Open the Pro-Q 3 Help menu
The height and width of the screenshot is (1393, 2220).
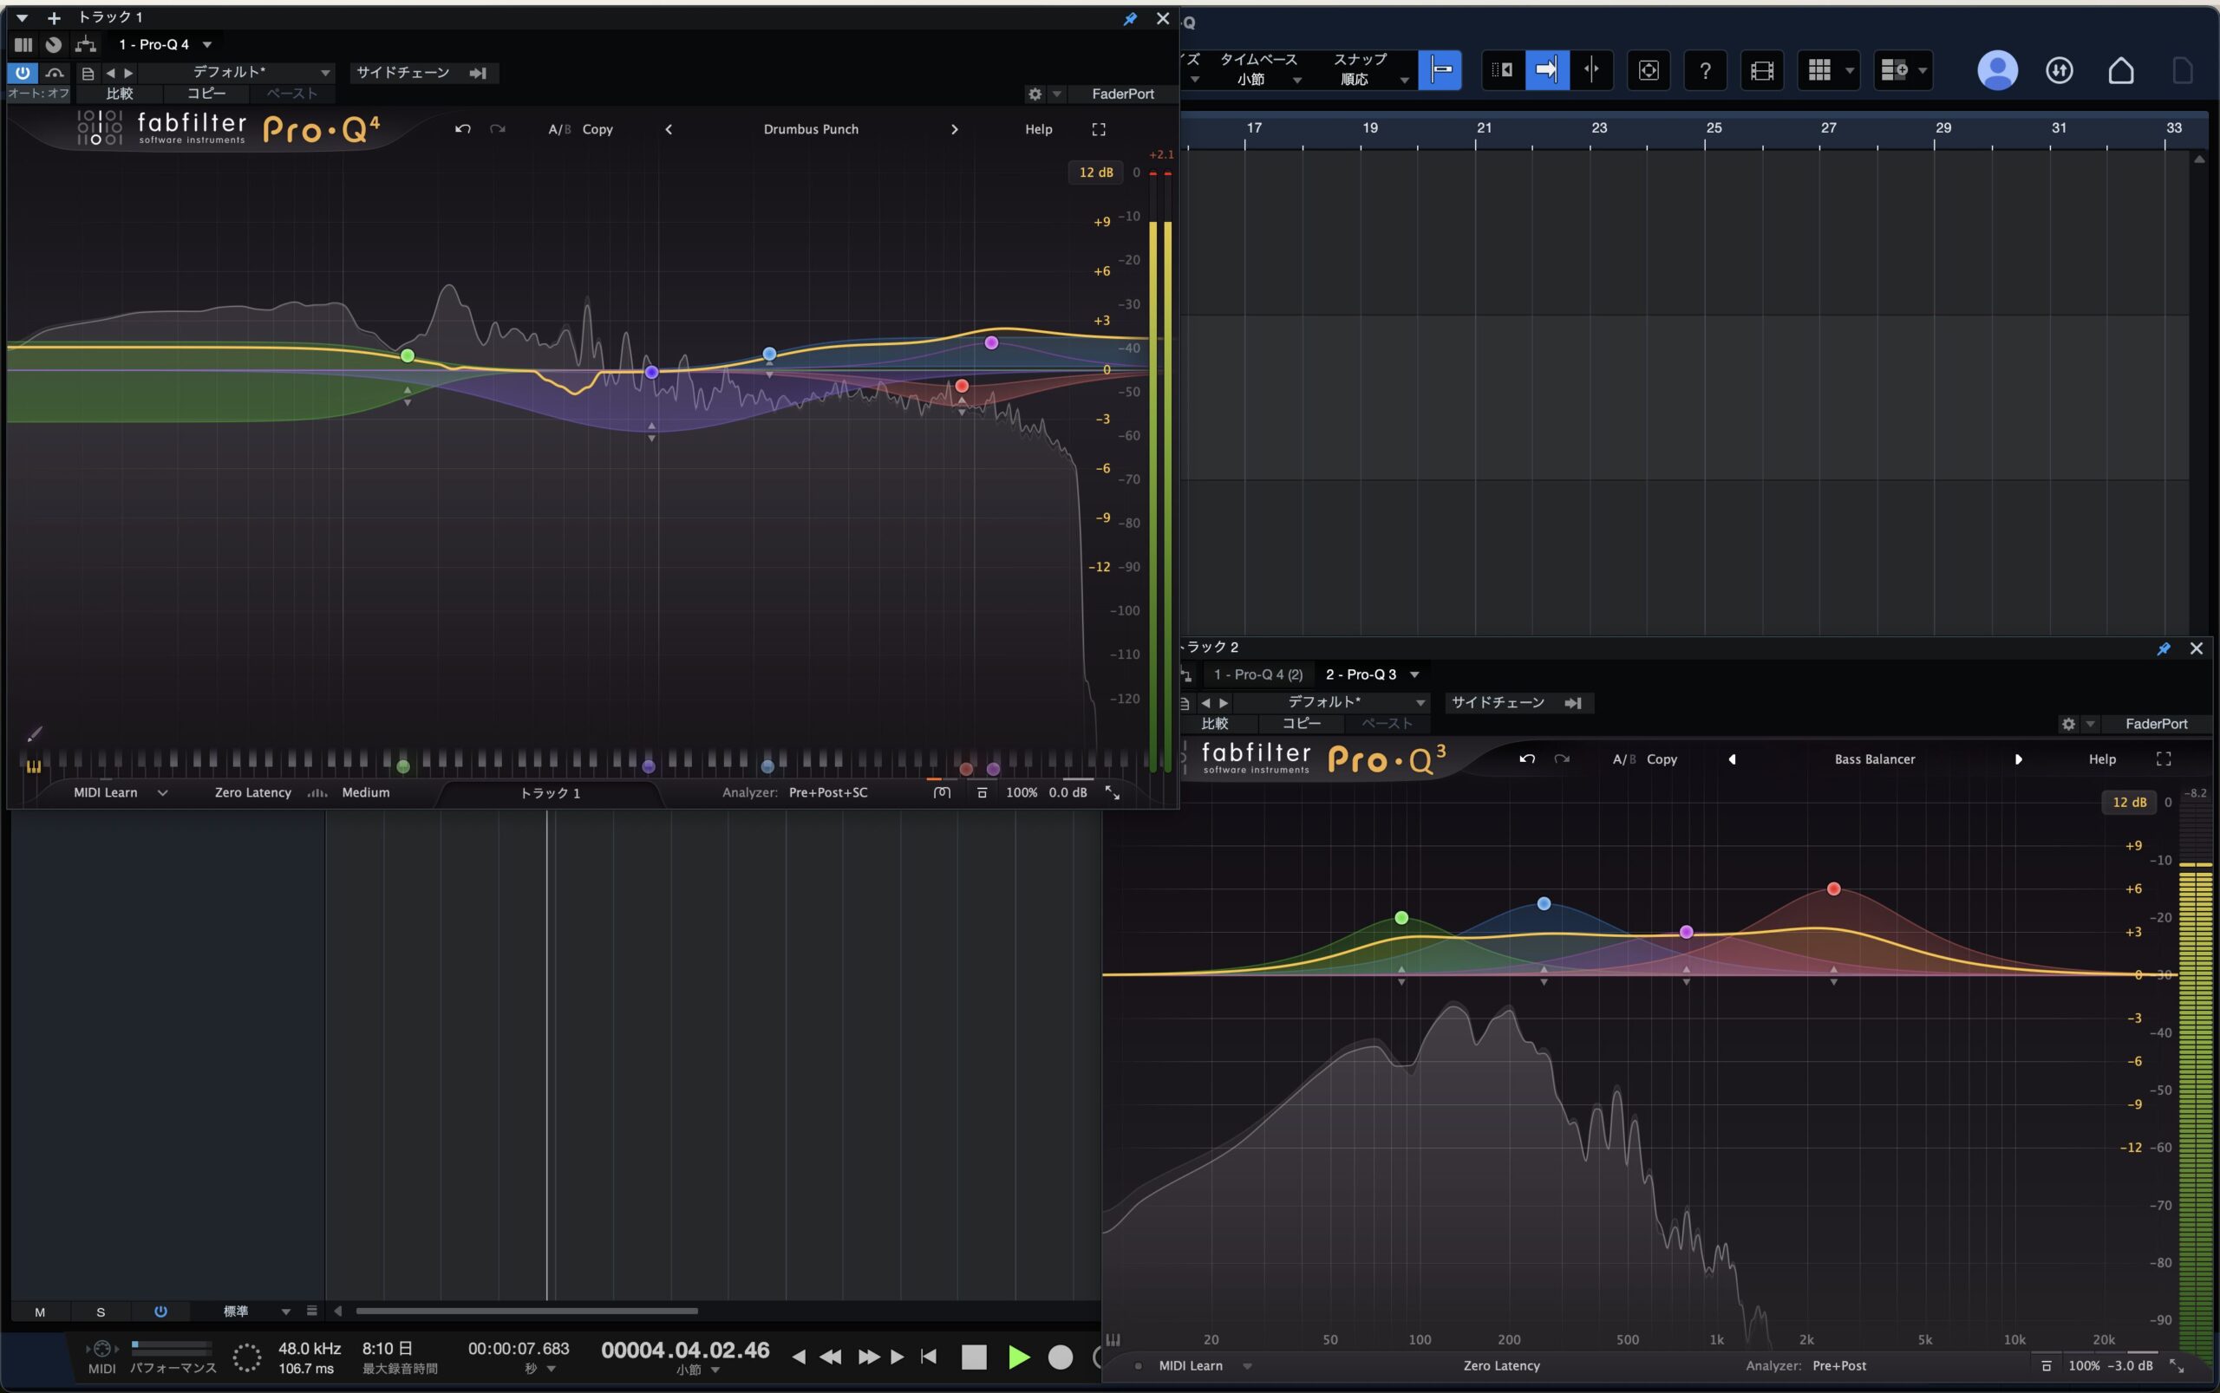(2102, 759)
